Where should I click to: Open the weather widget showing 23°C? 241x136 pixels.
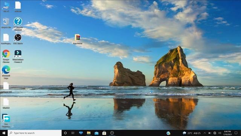click(192, 133)
